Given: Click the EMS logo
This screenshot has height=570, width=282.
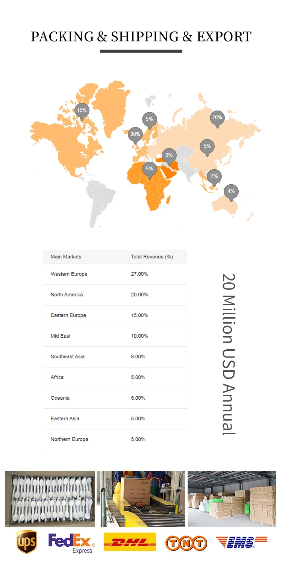Looking at the screenshot, I should click(241, 542).
